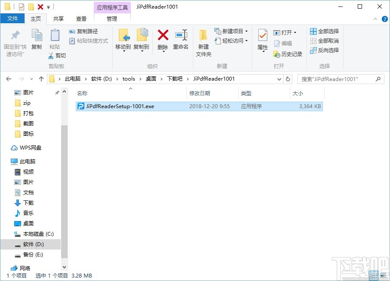Collapse the ribbon with chevron
This screenshot has width=390, height=281.
[375, 19]
